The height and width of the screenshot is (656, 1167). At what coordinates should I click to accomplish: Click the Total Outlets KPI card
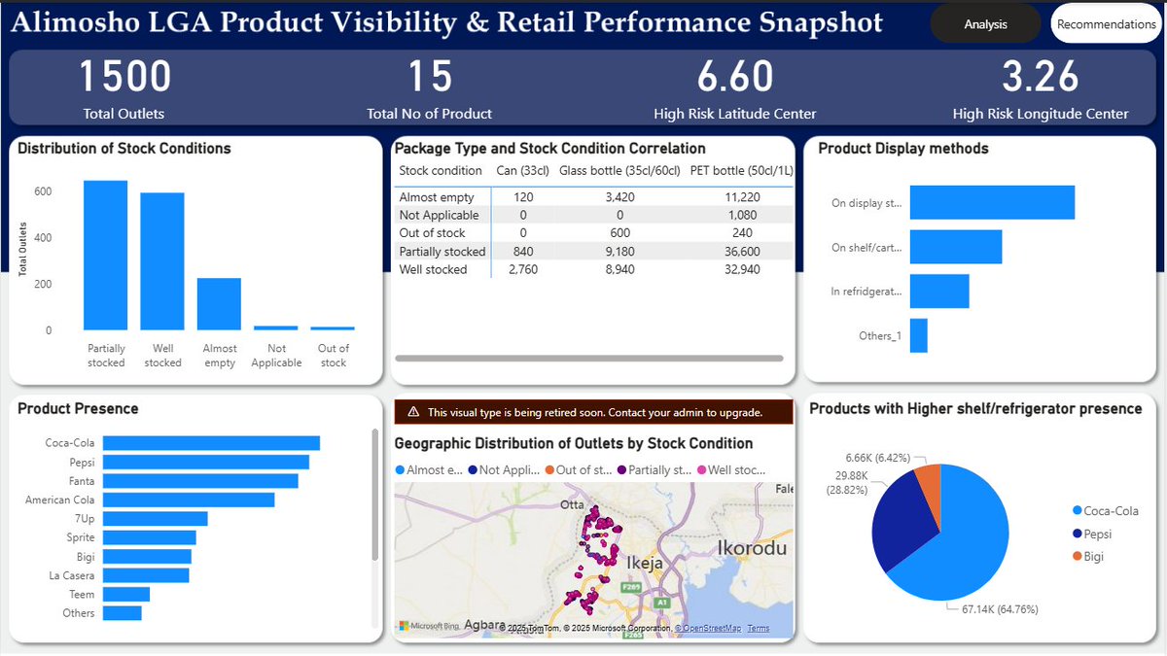(124, 89)
